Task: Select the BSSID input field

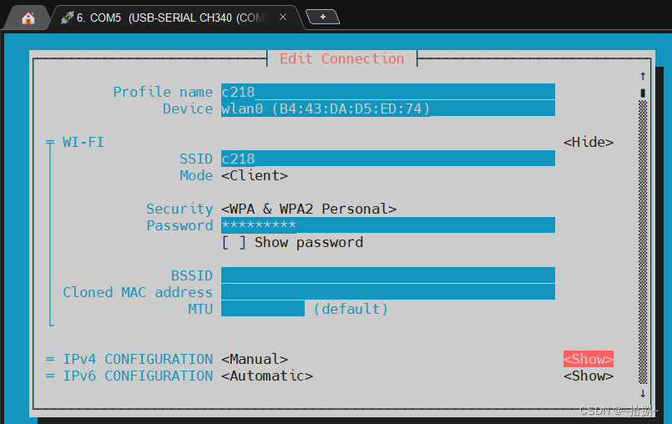Action: point(388,275)
